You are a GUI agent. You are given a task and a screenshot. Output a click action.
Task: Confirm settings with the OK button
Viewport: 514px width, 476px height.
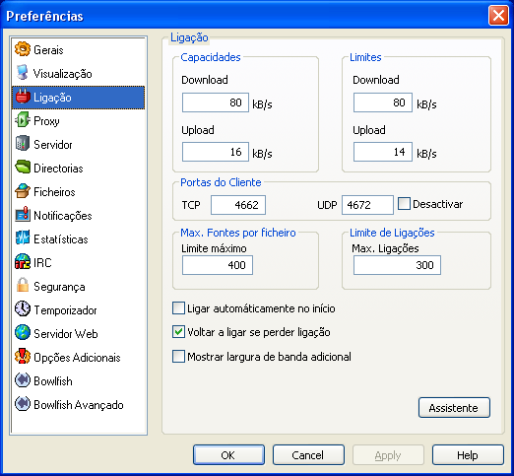228,455
